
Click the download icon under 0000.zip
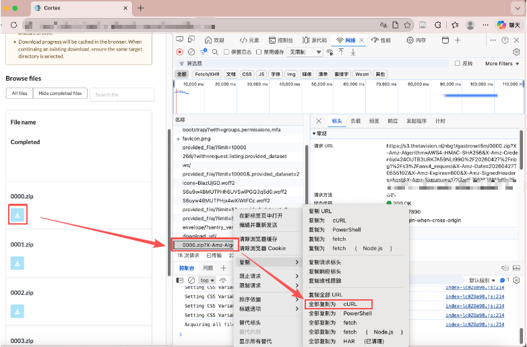17,214
